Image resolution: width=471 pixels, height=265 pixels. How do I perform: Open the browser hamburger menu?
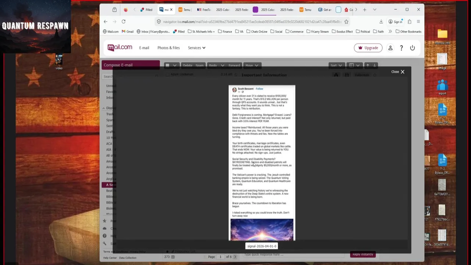tap(418, 22)
